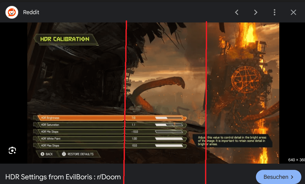Click the BACK button in game menu

tap(47, 154)
